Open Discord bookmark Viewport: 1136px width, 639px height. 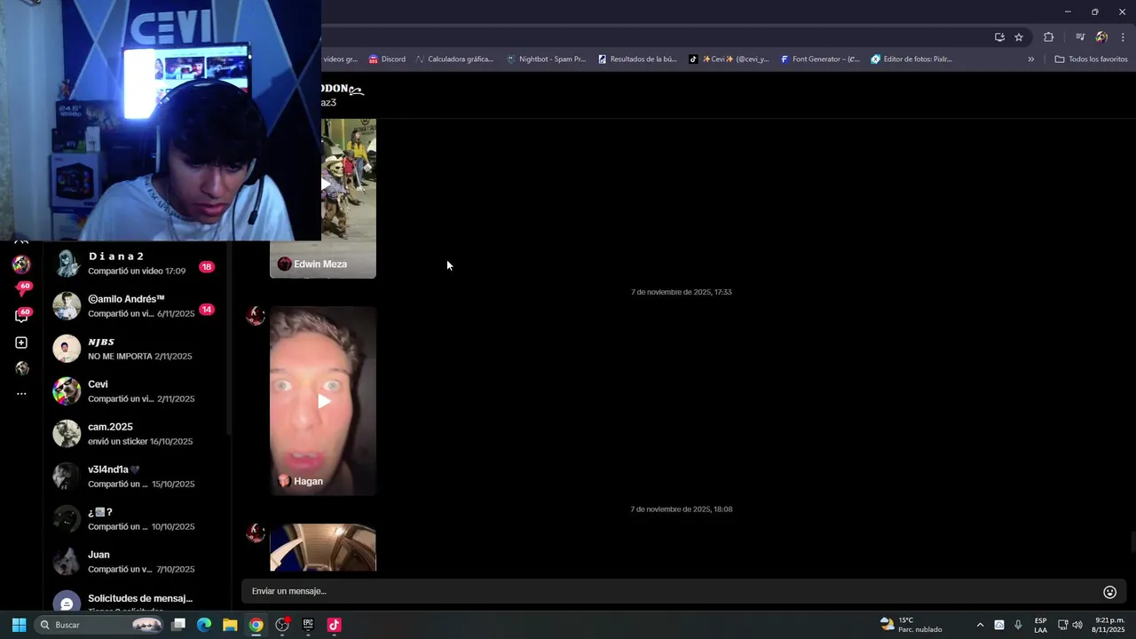387,59
